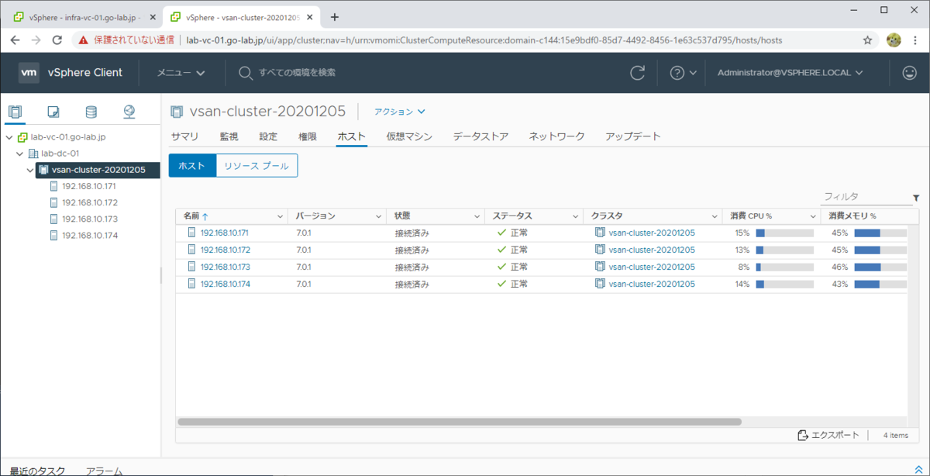Collapse lab-dc-01 datacenter node
Screen dimensions: 930x476
click(x=19, y=153)
